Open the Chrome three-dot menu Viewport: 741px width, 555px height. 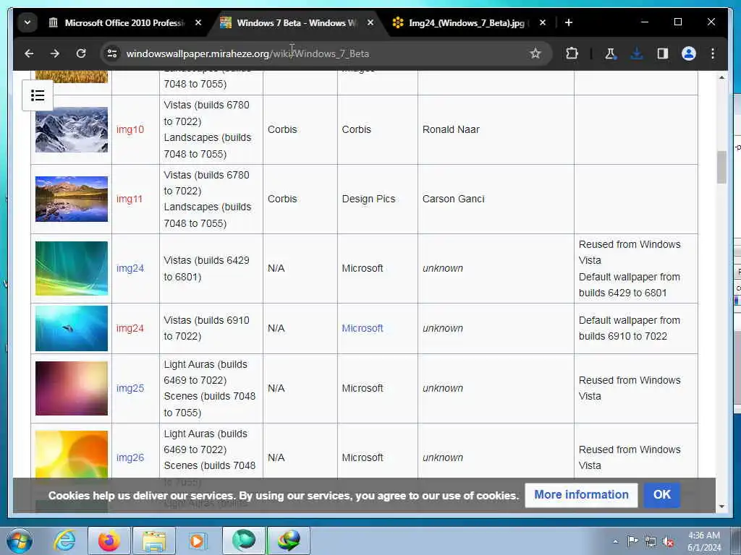click(713, 53)
